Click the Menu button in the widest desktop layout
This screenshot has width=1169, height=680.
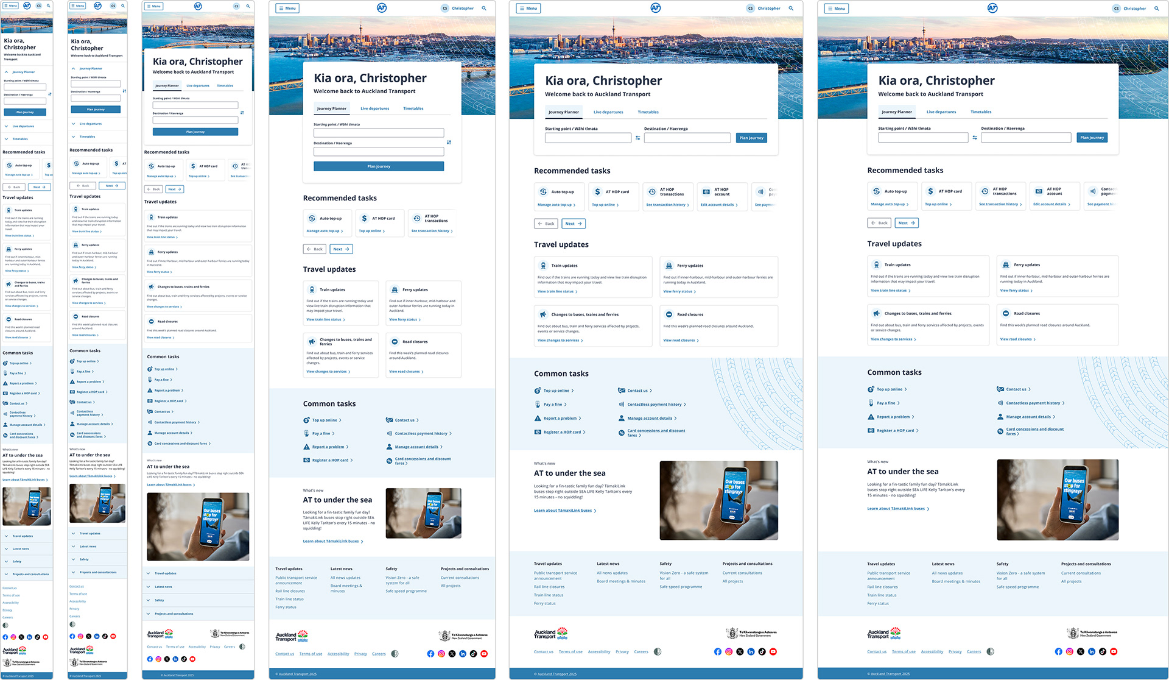836,9
